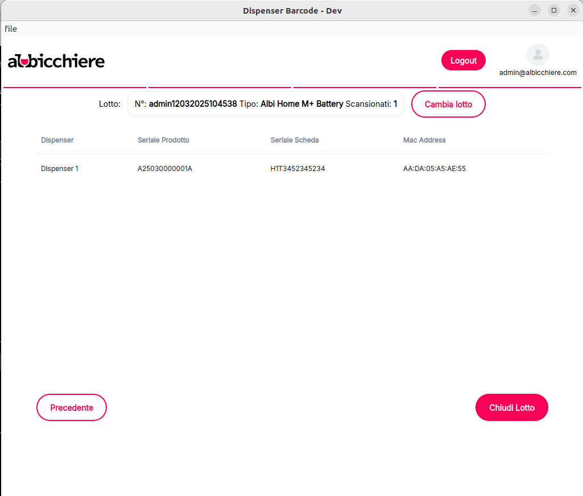583x496 pixels.
Task: Click the Mac Address column header
Action: coord(424,140)
